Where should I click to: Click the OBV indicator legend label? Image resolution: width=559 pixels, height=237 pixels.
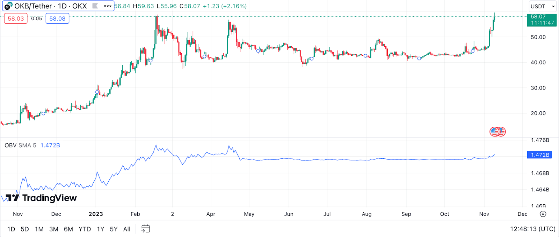coord(20,145)
